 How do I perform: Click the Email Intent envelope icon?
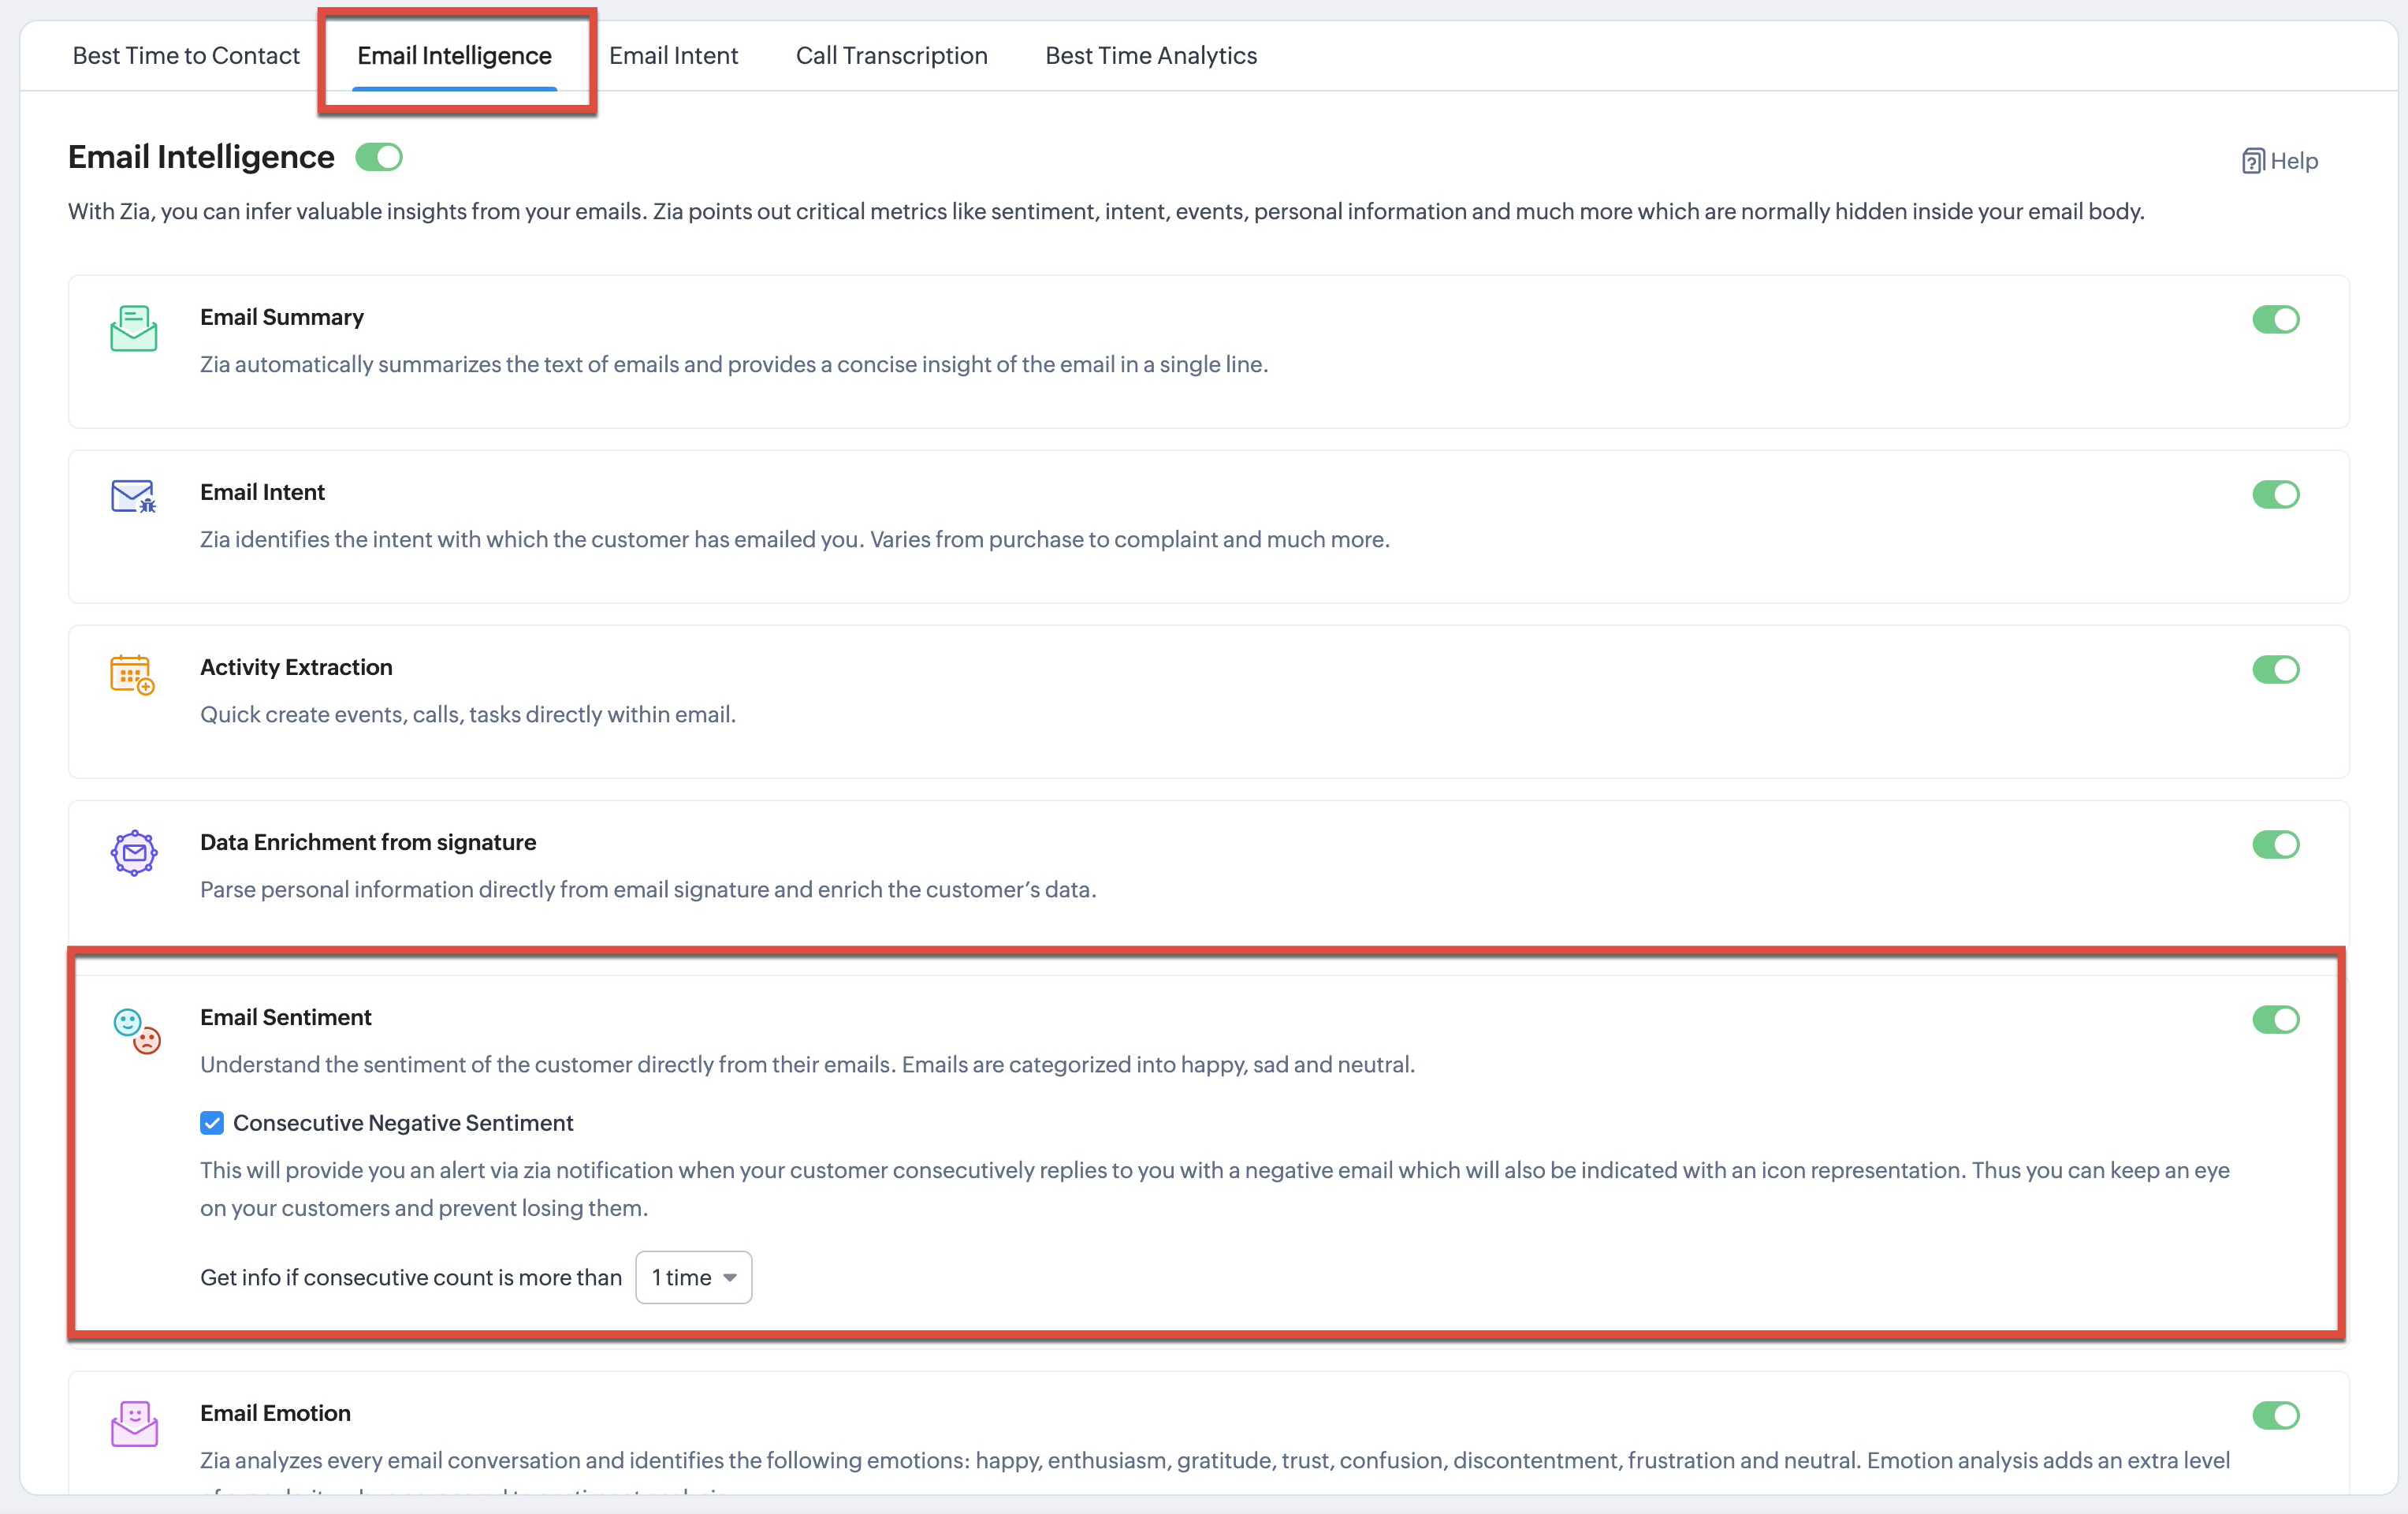133,496
